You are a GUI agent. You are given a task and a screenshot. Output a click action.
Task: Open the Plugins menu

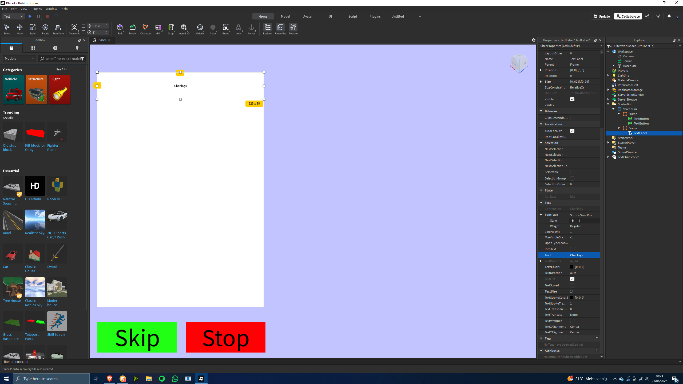(x=36, y=9)
